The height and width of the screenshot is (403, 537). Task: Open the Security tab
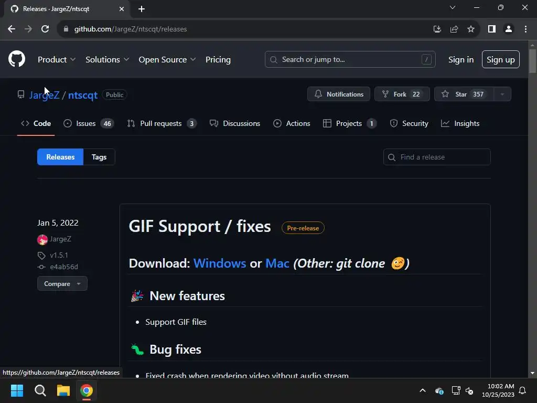tap(409, 123)
